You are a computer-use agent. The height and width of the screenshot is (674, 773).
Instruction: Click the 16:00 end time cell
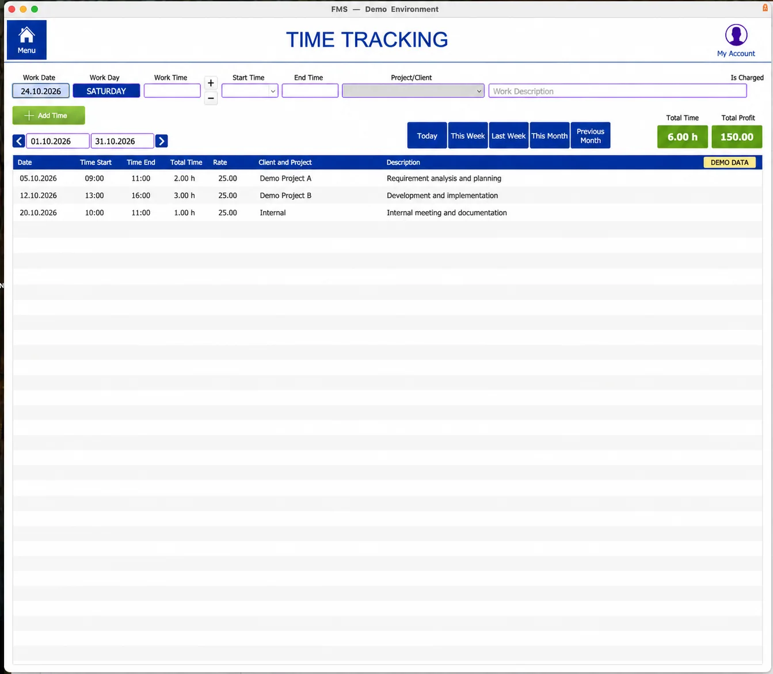(x=141, y=196)
